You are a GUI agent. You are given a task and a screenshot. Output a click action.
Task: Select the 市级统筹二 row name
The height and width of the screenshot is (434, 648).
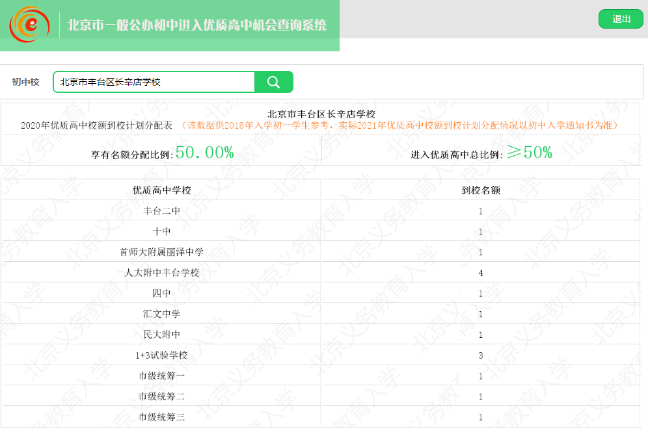(x=161, y=396)
